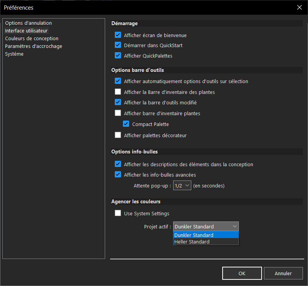Screen dimensions: 308x286
Task: Open Options d'annulation category
Action: pyautogui.click(x=29, y=23)
